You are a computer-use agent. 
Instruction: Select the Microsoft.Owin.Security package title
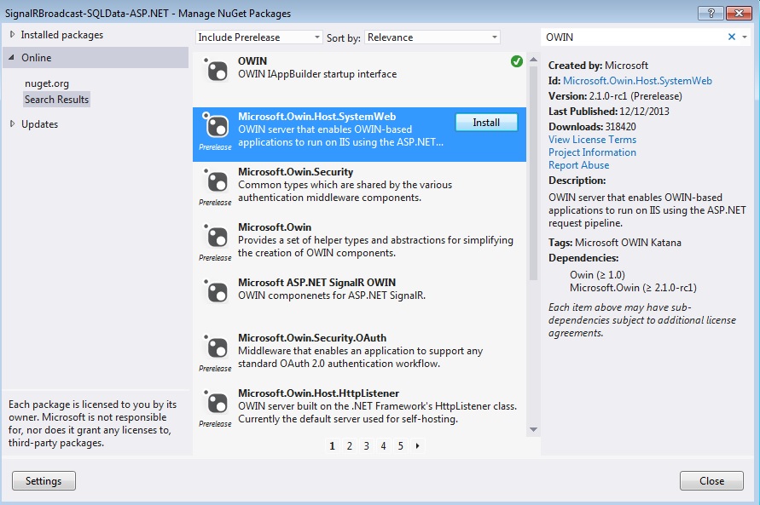[x=296, y=172]
